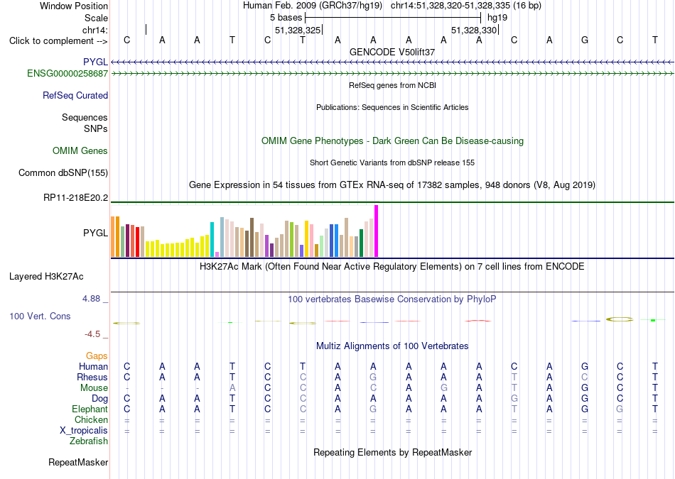Open the OMIM Genes track label
The width and height of the screenshot is (675, 479).
click(x=80, y=151)
